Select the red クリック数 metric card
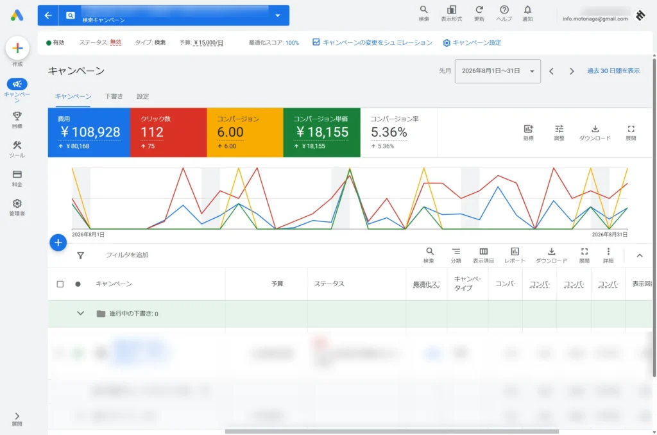 pos(169,132)
